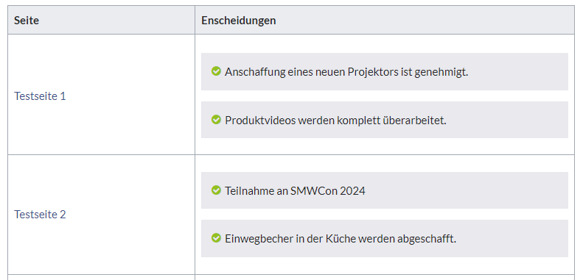Click the word "SMWCon" in the Testseite 2 row
The height and width of the screenshot is (280, 583).
314,190
